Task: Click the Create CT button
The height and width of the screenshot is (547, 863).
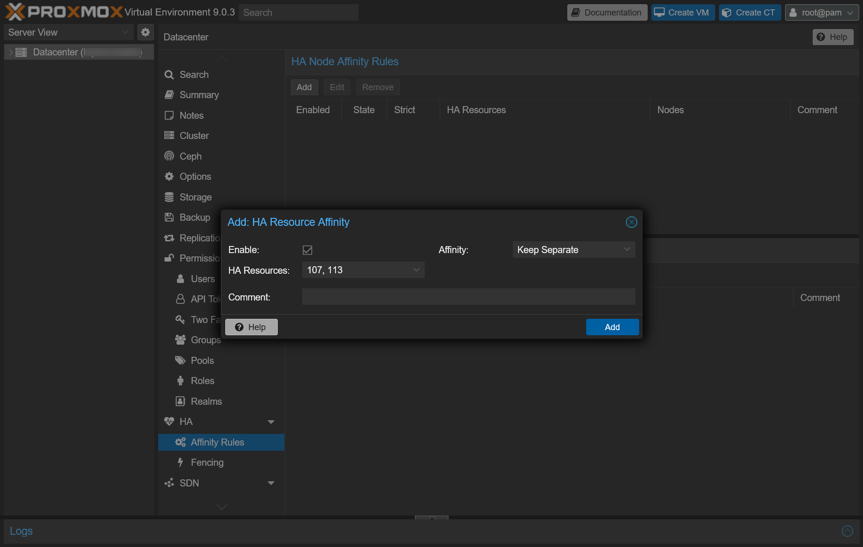Action: tap(750, 13)
